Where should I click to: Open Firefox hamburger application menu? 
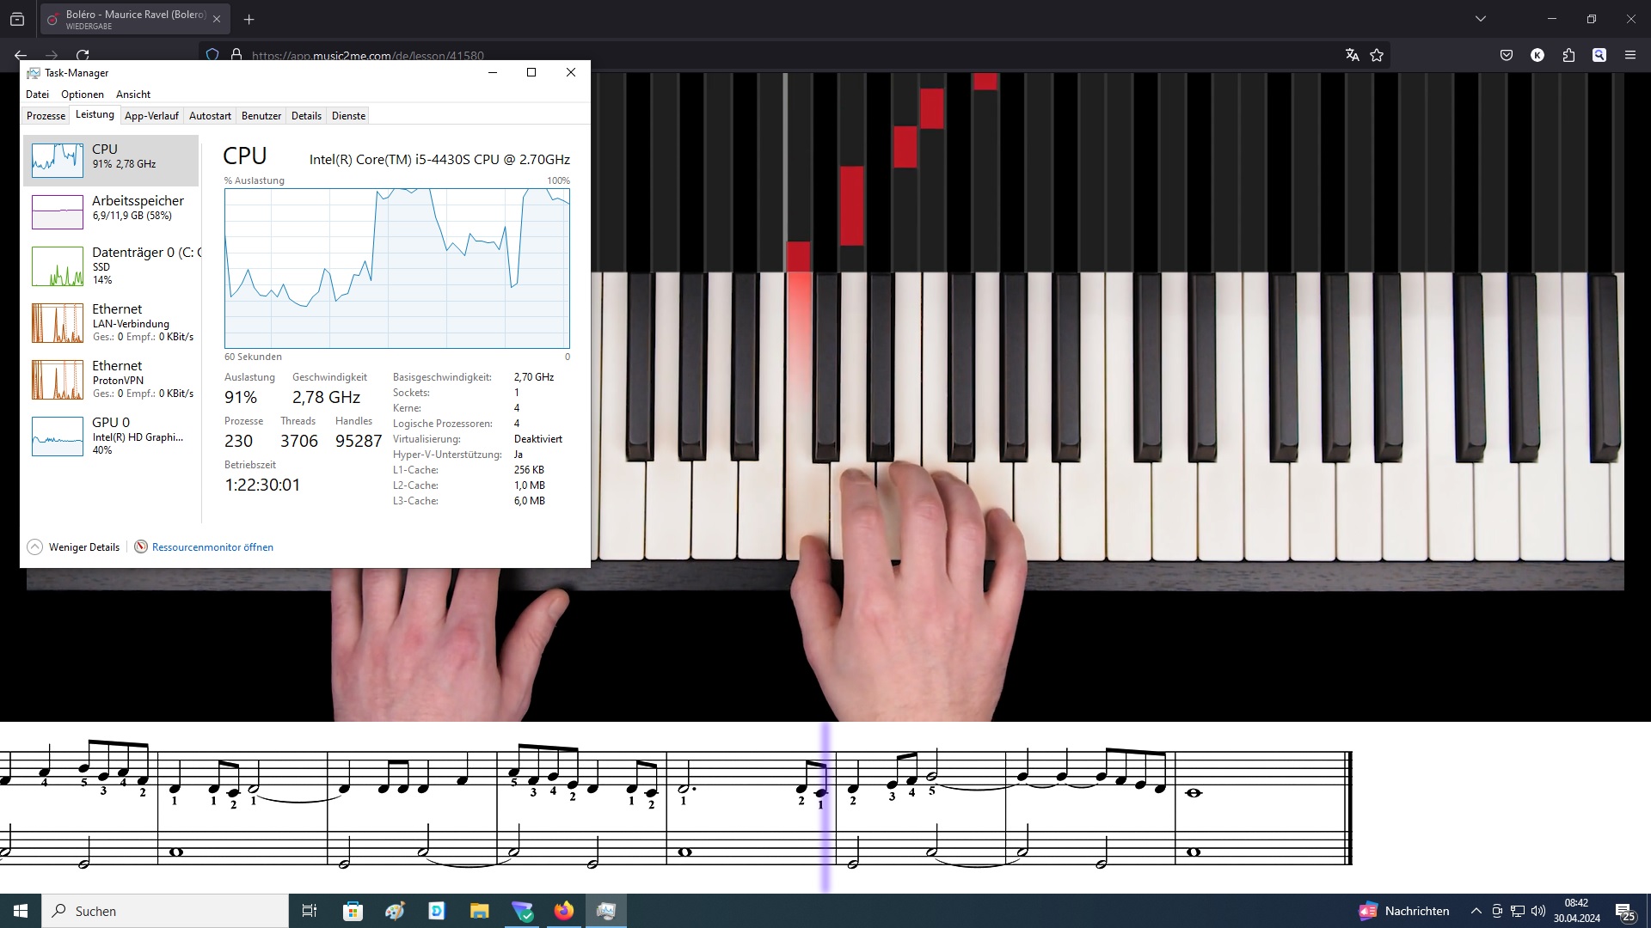click(x=1630, y=55)
